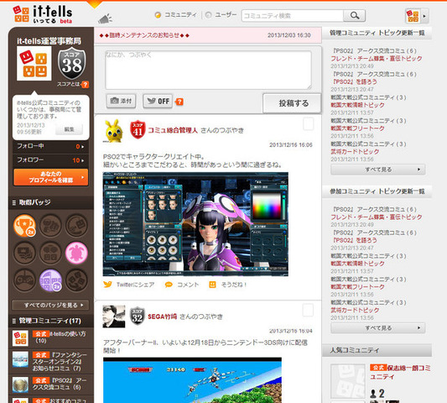Click the megaphone announcement icon

coord(105,18)
